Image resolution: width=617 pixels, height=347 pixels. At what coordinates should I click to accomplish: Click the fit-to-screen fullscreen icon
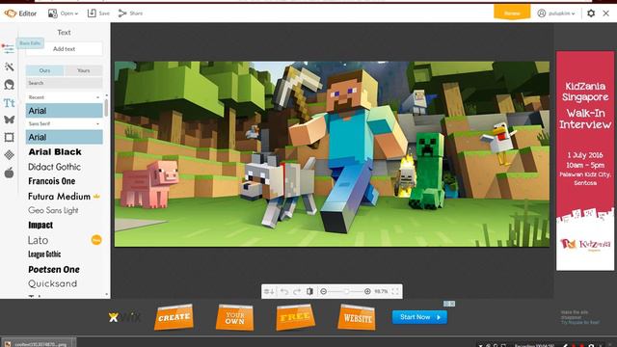click(x=395, y=291)
